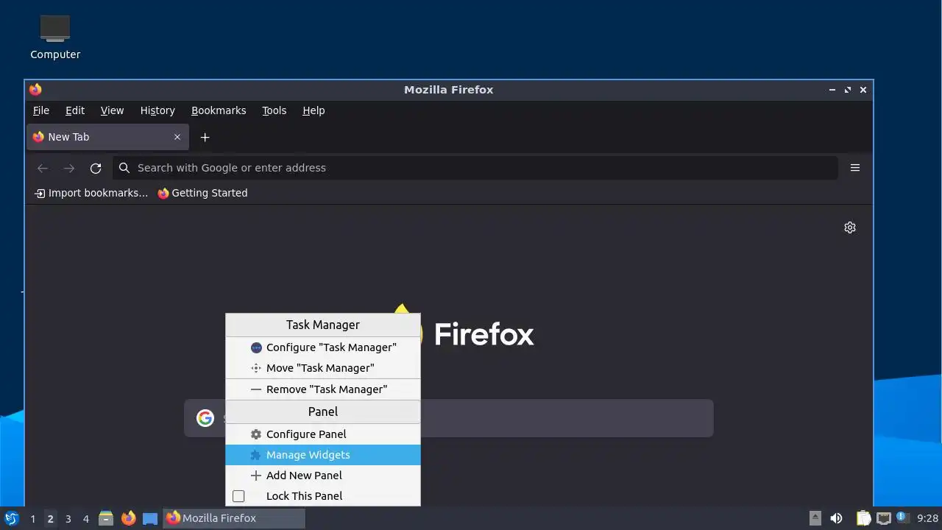Open the Edit menu
The image size is (942, 530).
(x=75, y=110)
